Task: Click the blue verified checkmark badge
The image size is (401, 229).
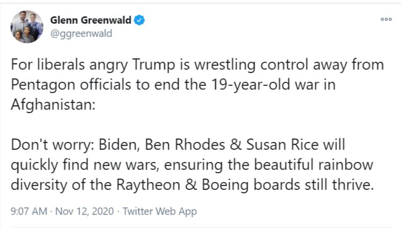Action: (139, 20)
